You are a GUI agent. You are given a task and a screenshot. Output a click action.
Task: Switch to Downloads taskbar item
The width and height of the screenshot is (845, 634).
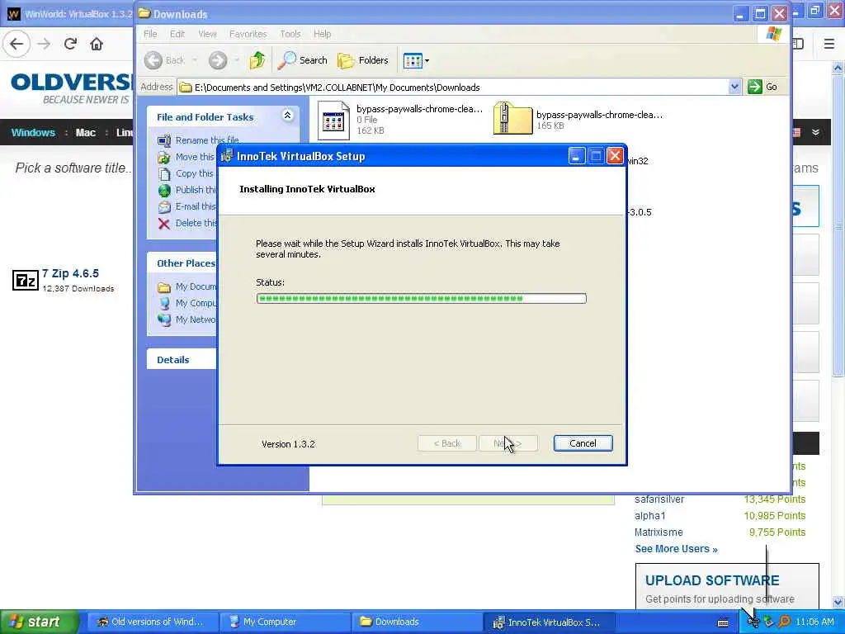click(417, 622)
